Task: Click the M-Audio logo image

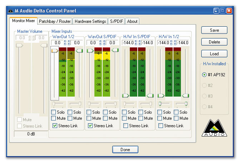Action: click(214, 128)
